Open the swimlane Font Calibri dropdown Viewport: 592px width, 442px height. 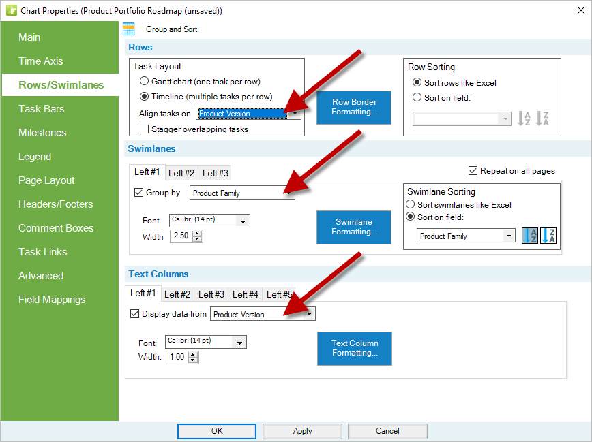(x=209, y=220)
